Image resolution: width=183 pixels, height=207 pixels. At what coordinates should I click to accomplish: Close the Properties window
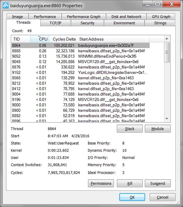pyautogui.click(x=172, y=4)
